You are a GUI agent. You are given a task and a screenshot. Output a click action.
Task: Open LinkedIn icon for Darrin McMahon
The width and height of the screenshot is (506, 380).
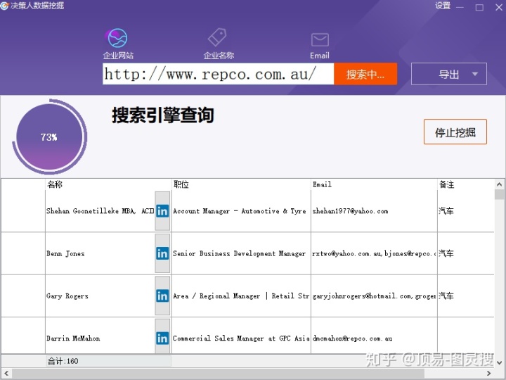pos(162,338)
